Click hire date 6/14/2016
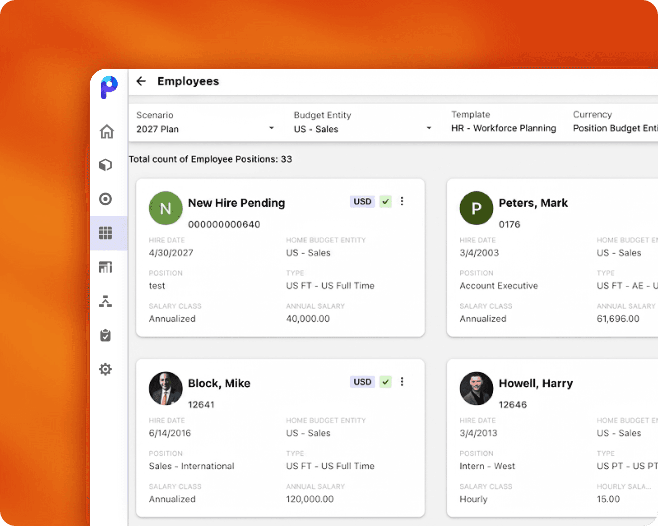 169,433
